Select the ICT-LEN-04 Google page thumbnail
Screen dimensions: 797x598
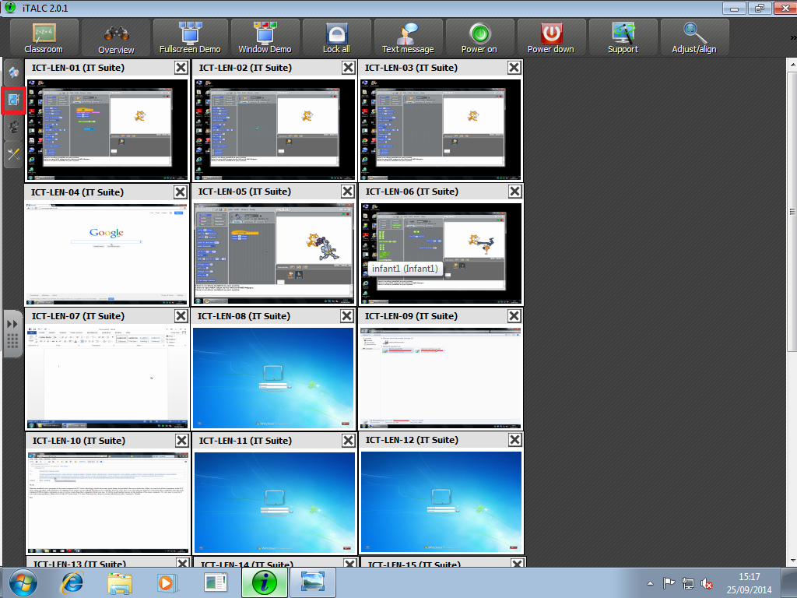pyautogui.click(x=107, y=254)
